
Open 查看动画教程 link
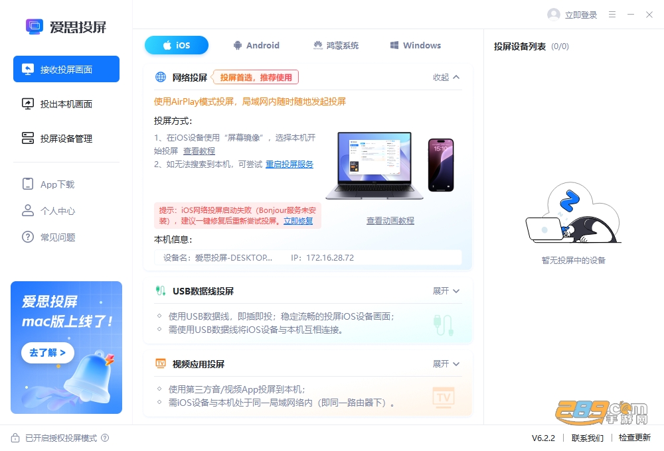click(390, 220)
